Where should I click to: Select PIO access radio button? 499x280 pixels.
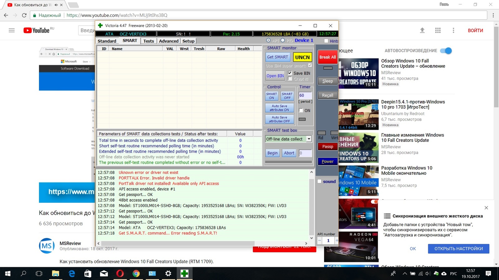coord(283,40)
